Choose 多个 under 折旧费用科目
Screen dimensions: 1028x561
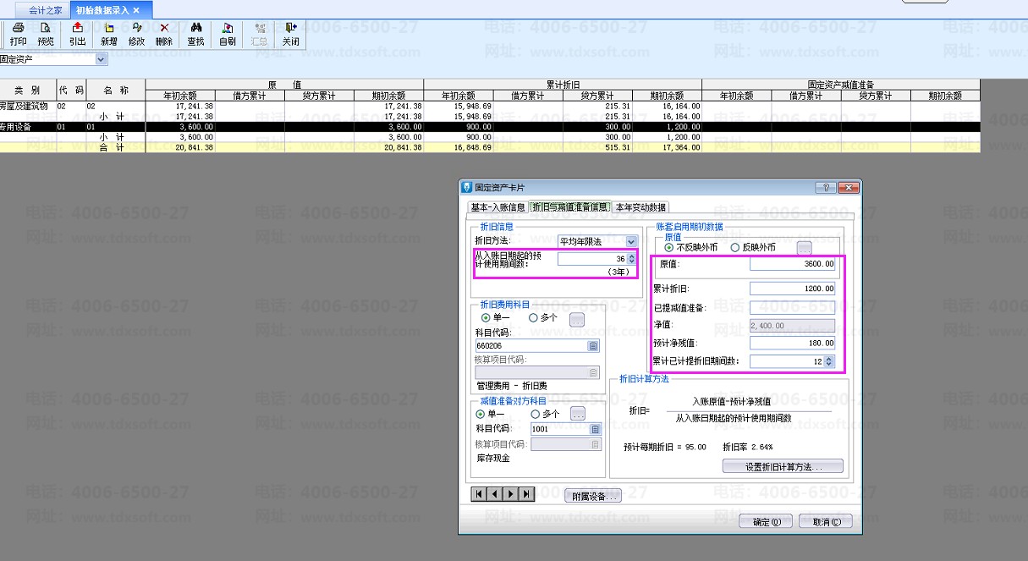[x=533, y=318]
